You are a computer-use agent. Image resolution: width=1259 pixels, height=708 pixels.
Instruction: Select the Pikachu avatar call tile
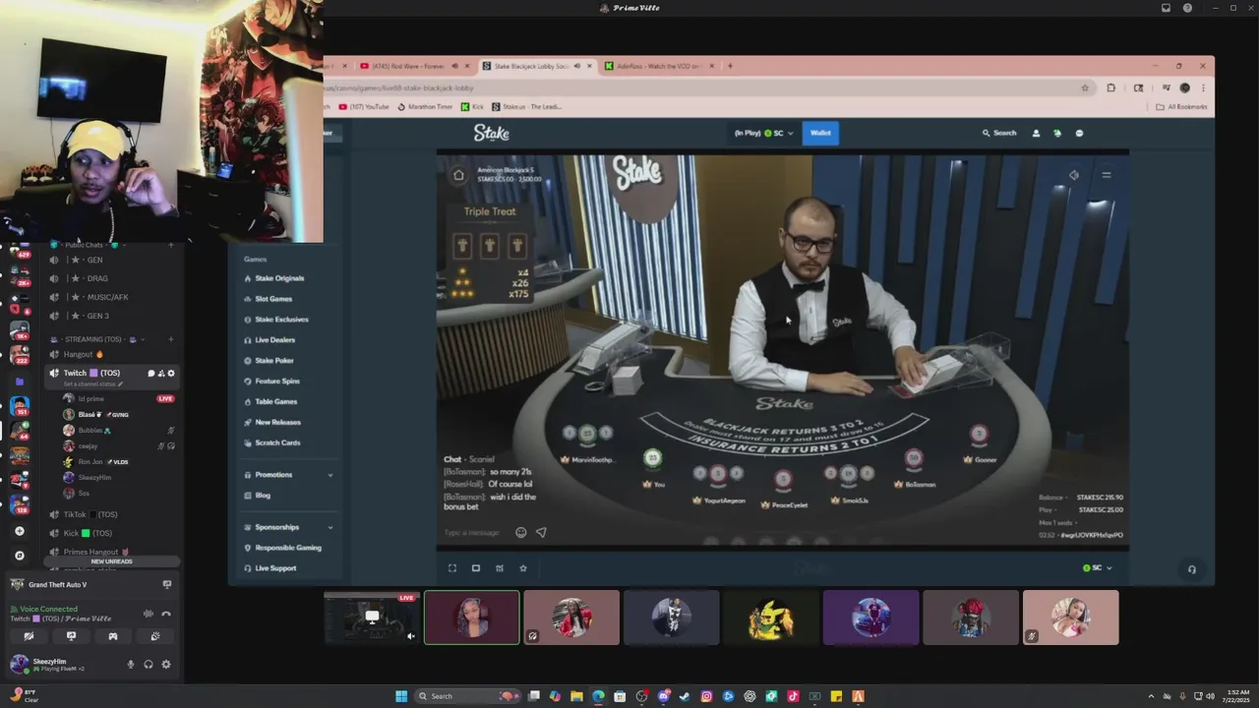pyautogui.click(x=771, y=618)
